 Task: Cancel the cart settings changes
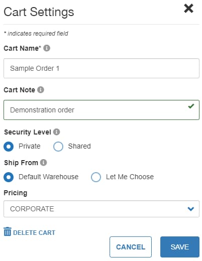click(x=131, y=247)
